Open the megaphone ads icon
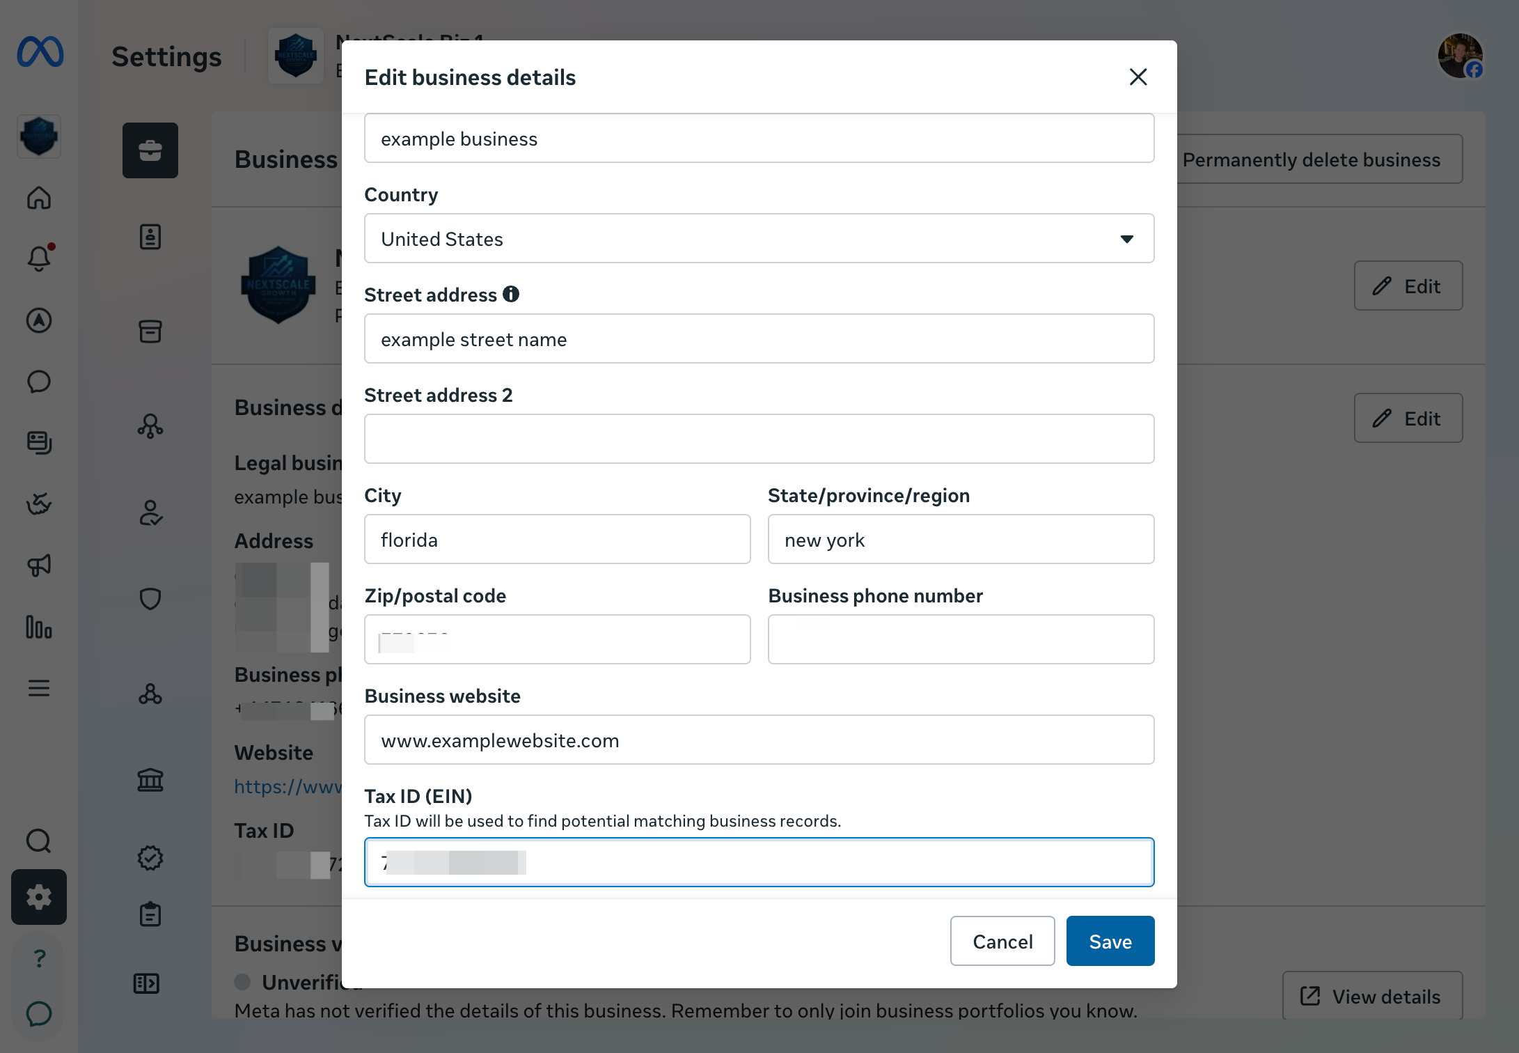 pos(39,565)
